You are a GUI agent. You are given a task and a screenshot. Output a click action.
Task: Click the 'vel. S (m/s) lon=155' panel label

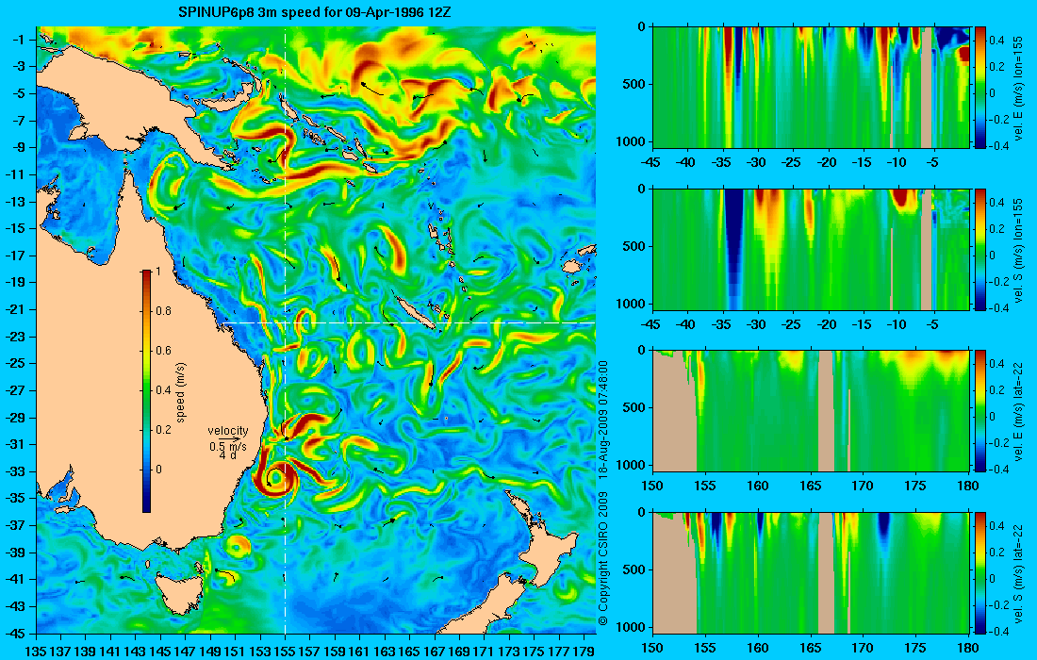coord(1018,249)
